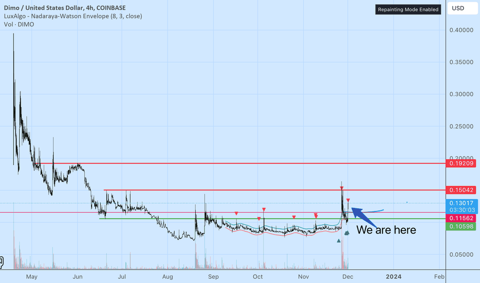The image size is (480, 283).
Task: Select the green horizontal line at 0.10598
Action: [272, 219]
